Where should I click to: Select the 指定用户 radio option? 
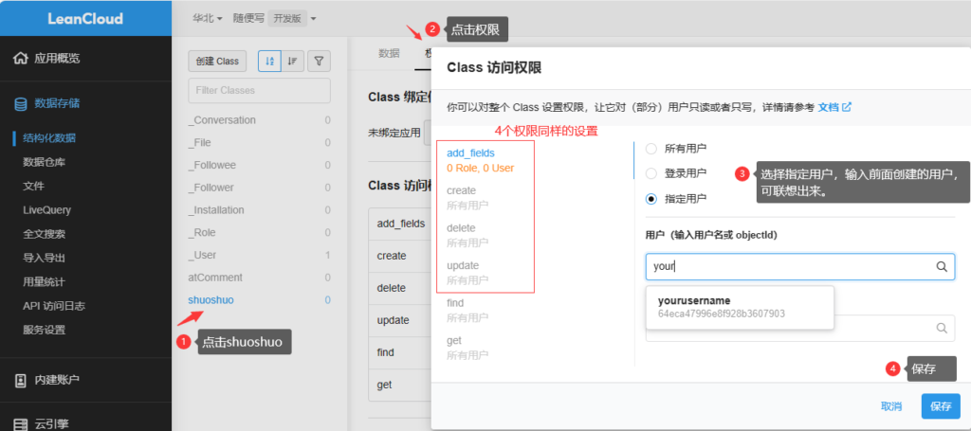[x=650, y=199]
